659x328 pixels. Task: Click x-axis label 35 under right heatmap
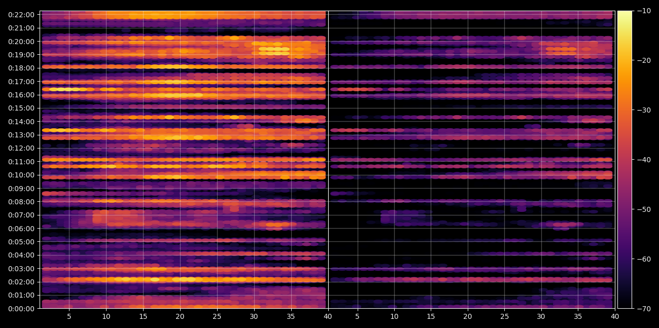click(x=578, y=316)
